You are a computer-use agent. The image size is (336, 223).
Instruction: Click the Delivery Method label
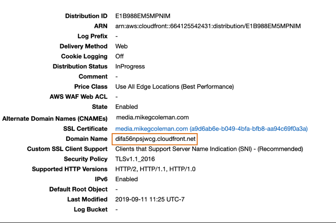point(83,46)
